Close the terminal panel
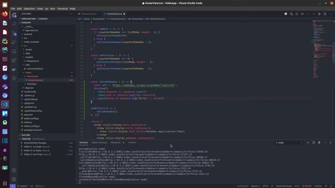This screenshot has height=188, width=335. pos(330,143)
